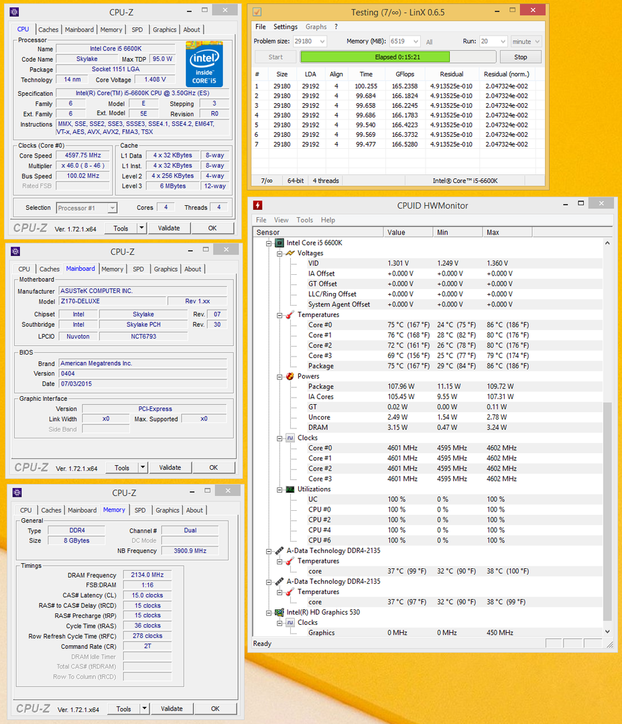Viewport: 622px width, 724px height.
Task: Click the Powers icon in the sensor tree
Action: 290,377
